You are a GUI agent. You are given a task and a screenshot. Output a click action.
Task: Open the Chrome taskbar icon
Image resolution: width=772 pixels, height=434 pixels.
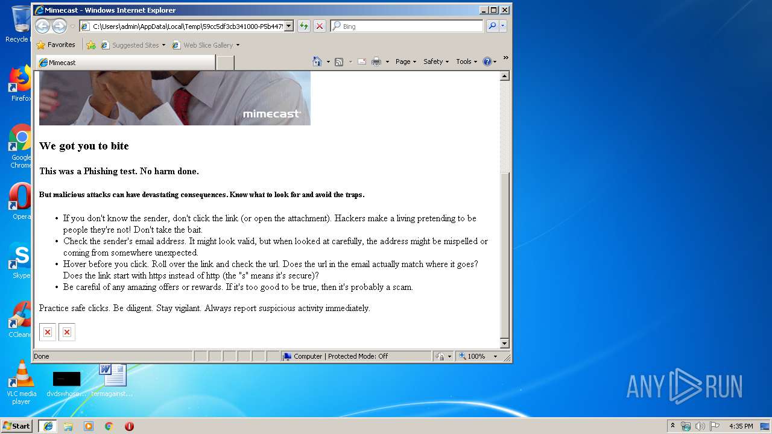[109, 426]
